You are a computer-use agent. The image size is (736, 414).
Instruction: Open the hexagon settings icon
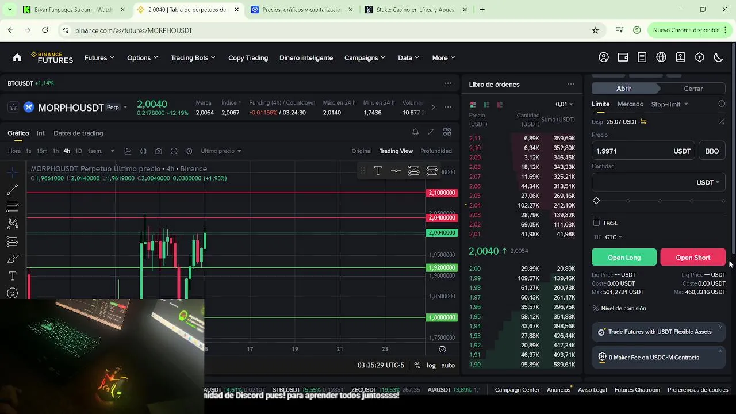click(x=699, y=57)
